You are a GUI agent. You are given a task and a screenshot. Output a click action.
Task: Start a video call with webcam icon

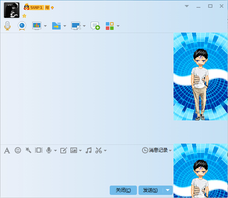coord(22,26)
